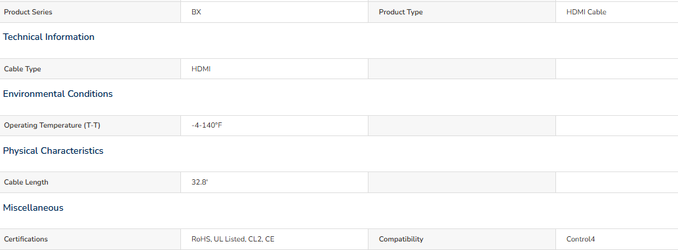
Task: Click the empty cell beside HDMI cable type
Action: click(x=462, y=69)
